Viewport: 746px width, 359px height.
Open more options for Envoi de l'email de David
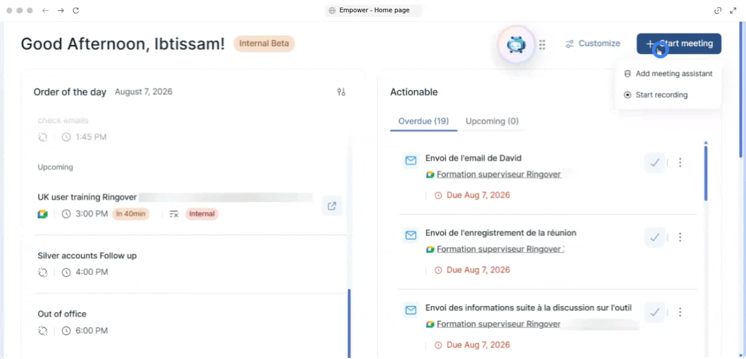680,163
